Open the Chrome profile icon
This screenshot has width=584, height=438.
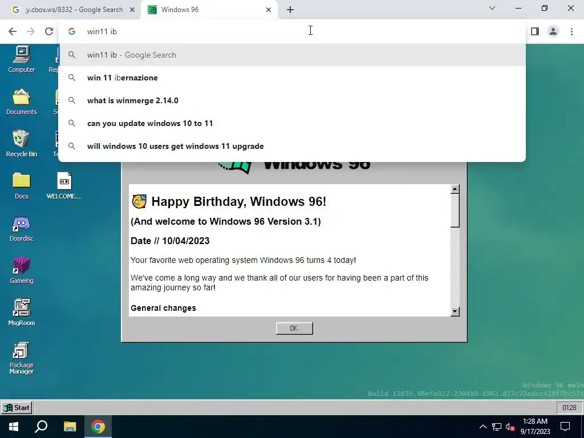[553, 31]
